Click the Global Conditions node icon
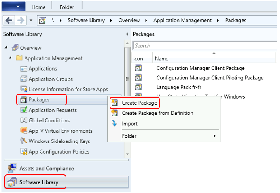Viewport: 280px width, 193px height. [x=24, y=120]
